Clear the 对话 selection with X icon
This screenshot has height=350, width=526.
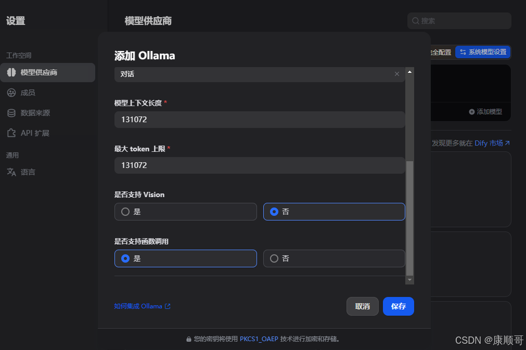[x=397, y=74]
